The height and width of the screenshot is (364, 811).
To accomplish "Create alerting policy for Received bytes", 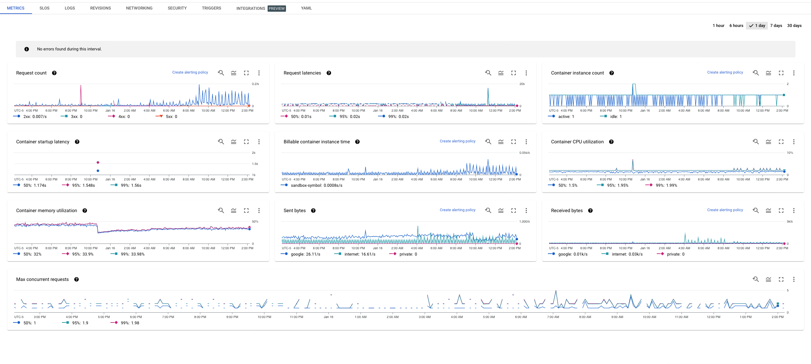I will (x=725, y=210).
